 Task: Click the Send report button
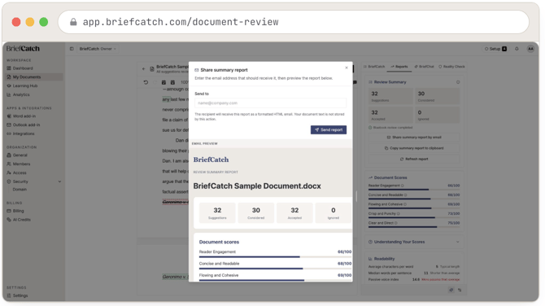click(x=329, y=129)
